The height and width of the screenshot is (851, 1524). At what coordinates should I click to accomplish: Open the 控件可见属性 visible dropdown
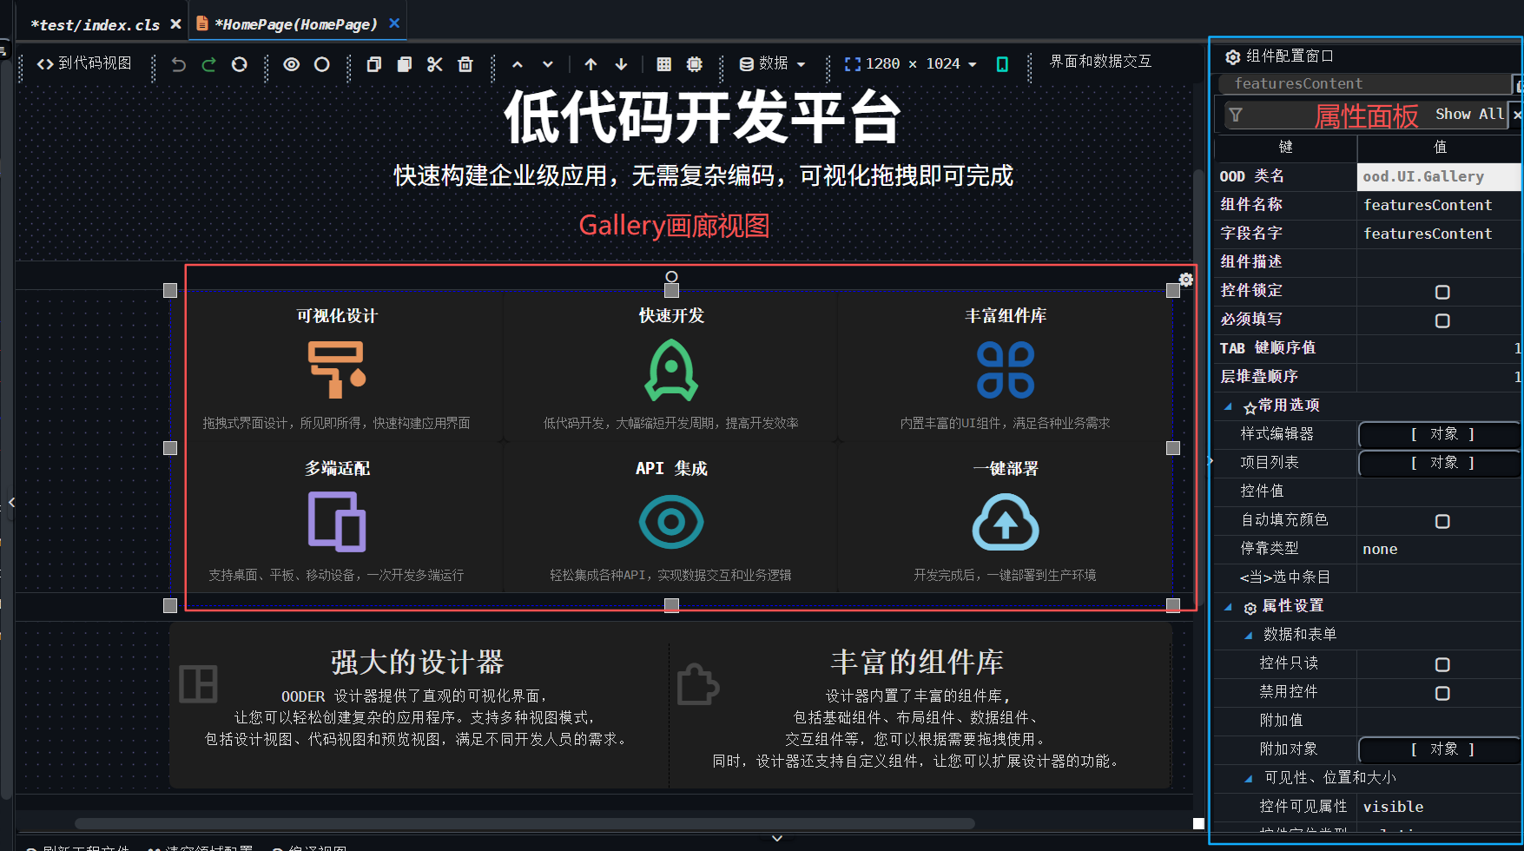coord(1439,807)
